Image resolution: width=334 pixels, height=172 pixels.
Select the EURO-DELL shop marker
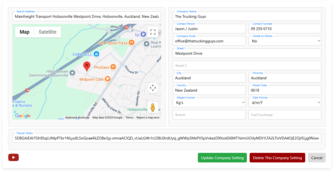(x=96, y=54)
